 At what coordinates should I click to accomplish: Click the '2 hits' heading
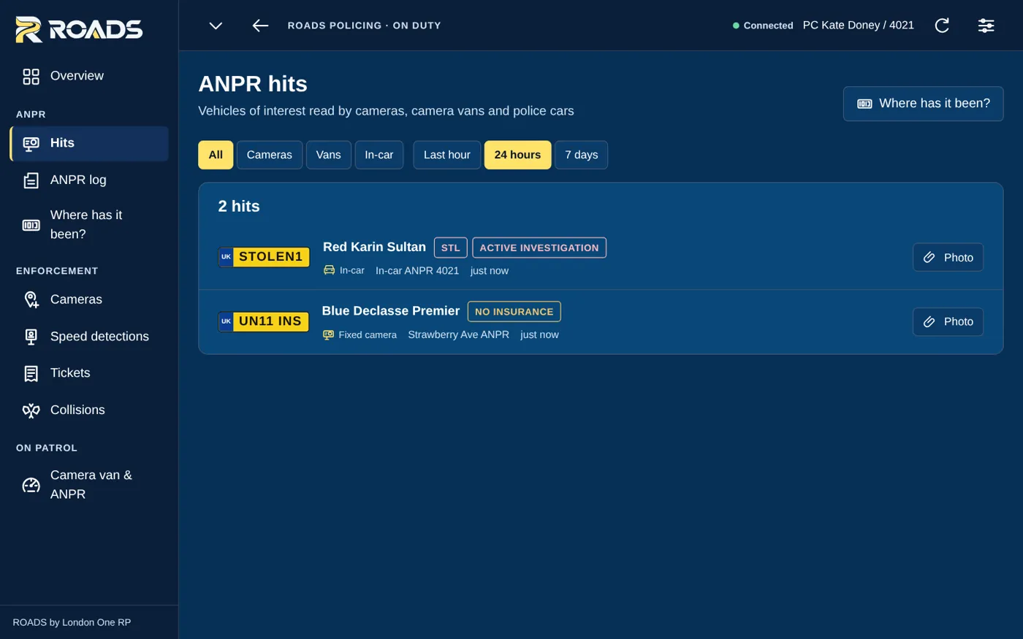click(x=239, y=207)
